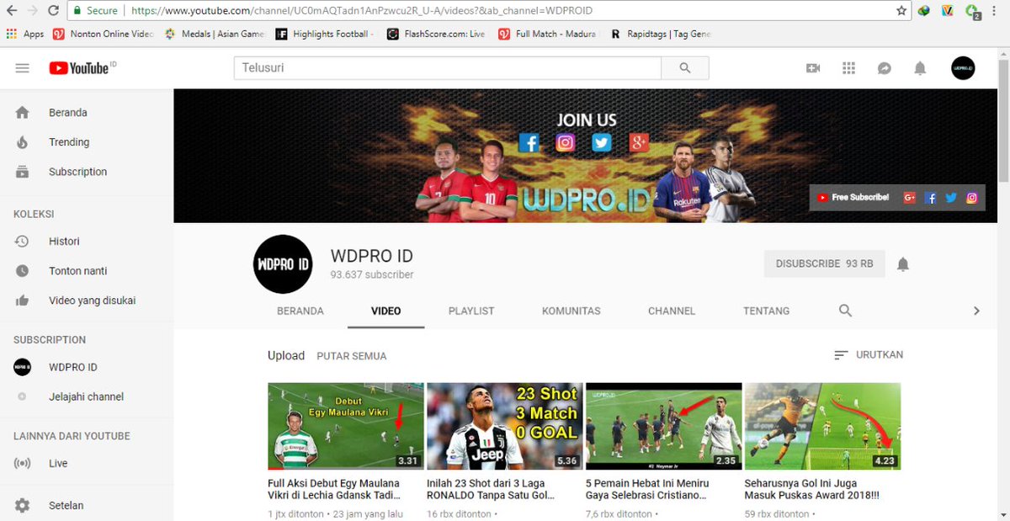Switch to the TENTANG tab
1010x521 pixels.
coord(767,311)
